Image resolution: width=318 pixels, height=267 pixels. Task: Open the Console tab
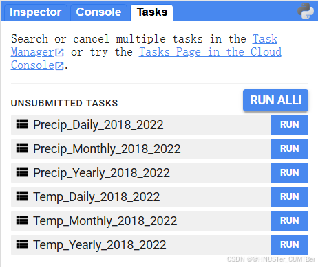[98, 12]
